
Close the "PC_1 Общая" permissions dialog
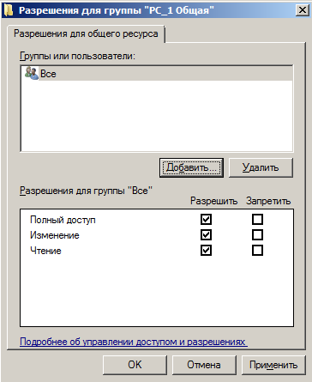[302, 10]
